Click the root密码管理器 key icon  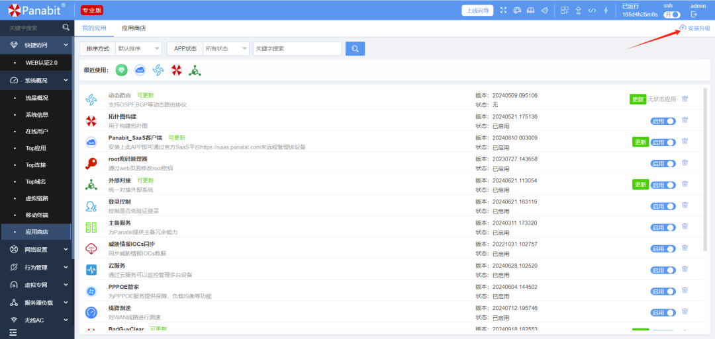pos(91,163)
